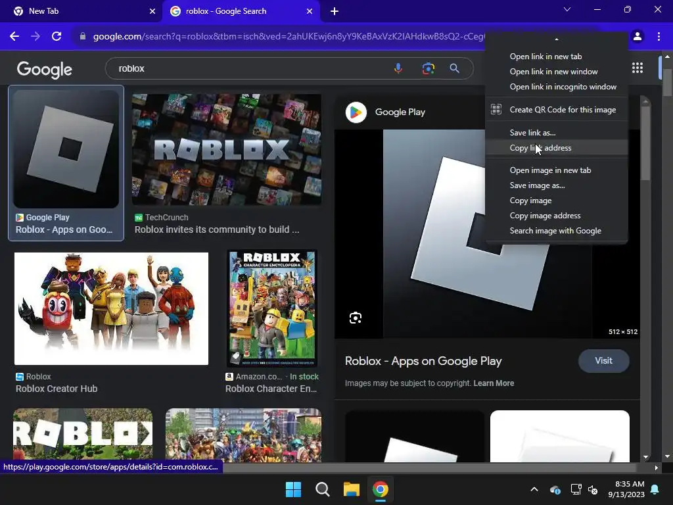Choose Open link in incognito window

tap(557, 87)
